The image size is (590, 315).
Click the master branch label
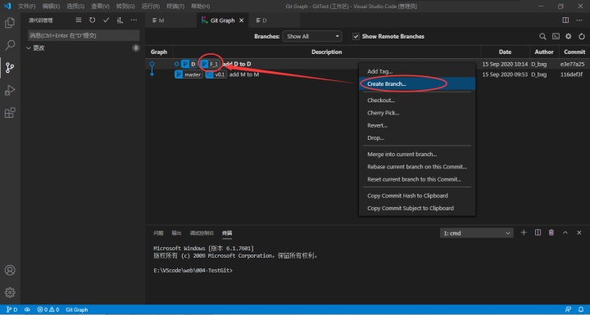point(188,74)
